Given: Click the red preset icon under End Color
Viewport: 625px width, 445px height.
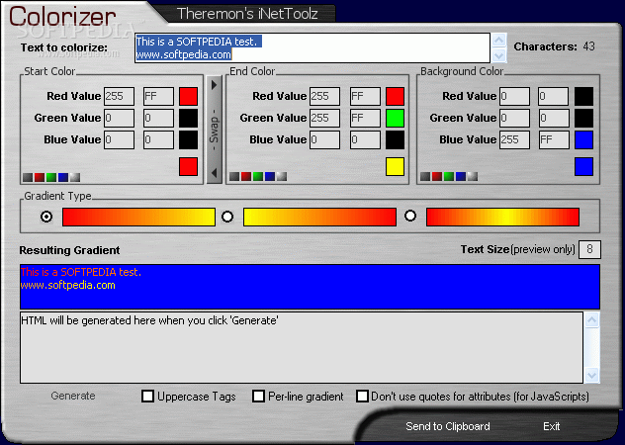Looking at the screenshot, I should (x=246, y=177).
